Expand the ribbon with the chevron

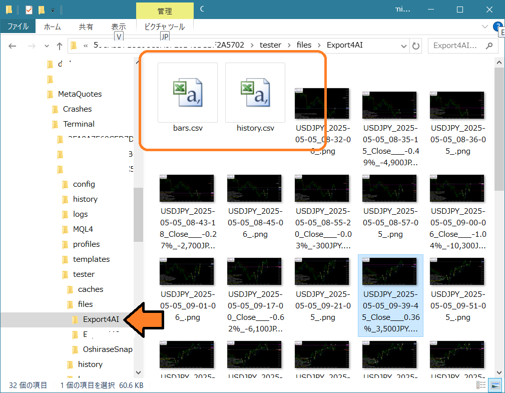(x=484, y=27)
